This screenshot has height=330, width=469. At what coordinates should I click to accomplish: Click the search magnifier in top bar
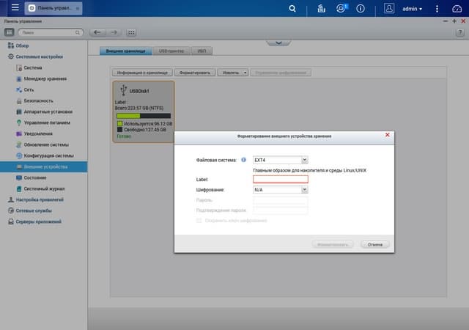coord(292,9)
